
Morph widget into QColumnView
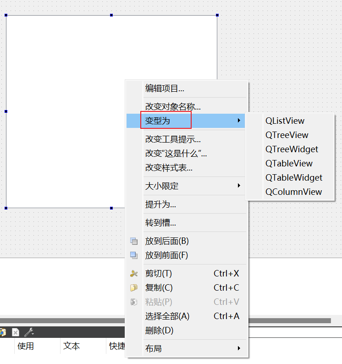click(x=290, y=192)
